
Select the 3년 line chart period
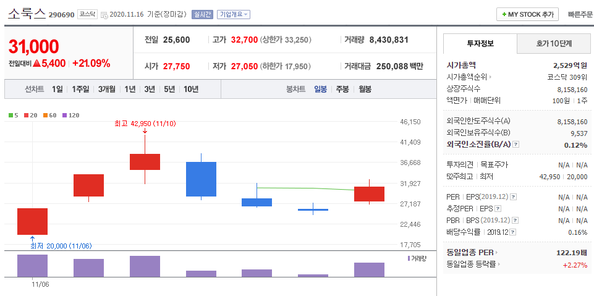coord(149,90)
